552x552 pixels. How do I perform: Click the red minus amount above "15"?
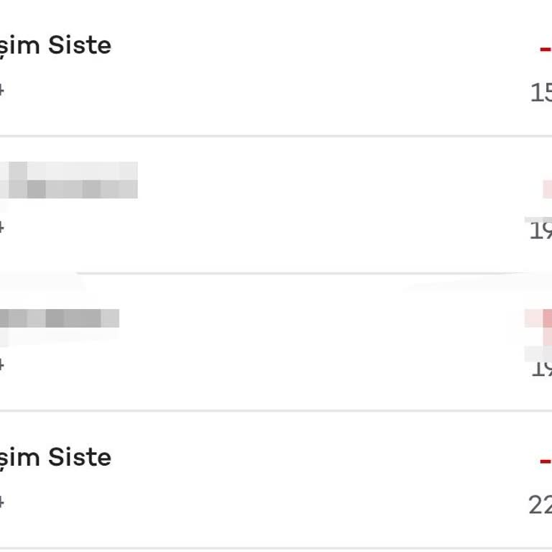click(x=546, y=49)
